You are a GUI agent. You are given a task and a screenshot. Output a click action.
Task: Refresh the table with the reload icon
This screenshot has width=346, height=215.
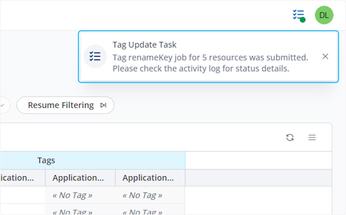click(290, 137)
